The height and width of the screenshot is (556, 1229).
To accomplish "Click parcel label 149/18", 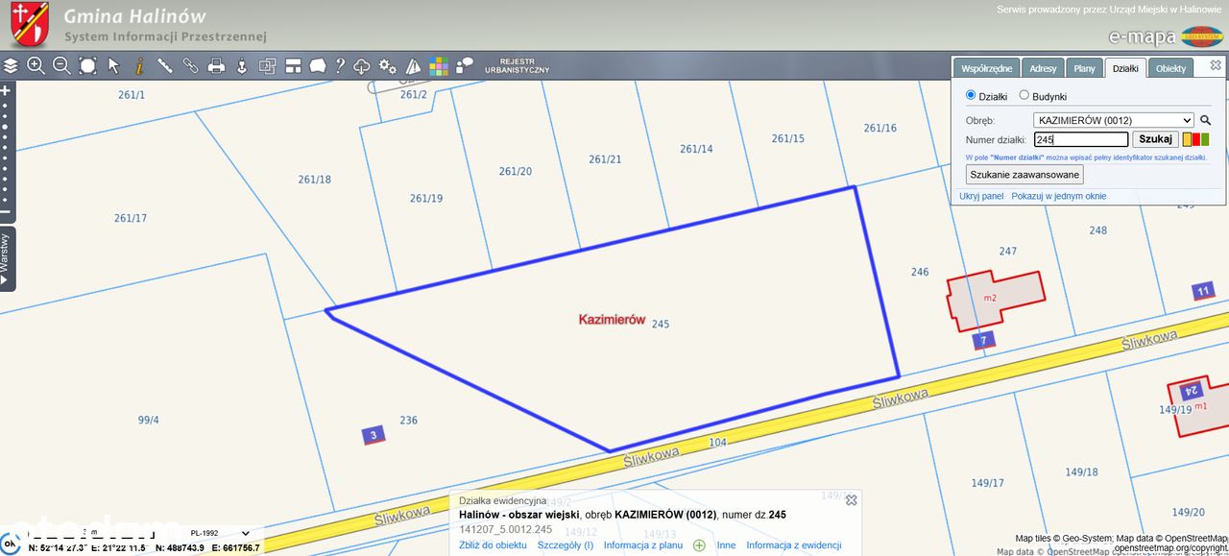I will [x=1081, y=471].
